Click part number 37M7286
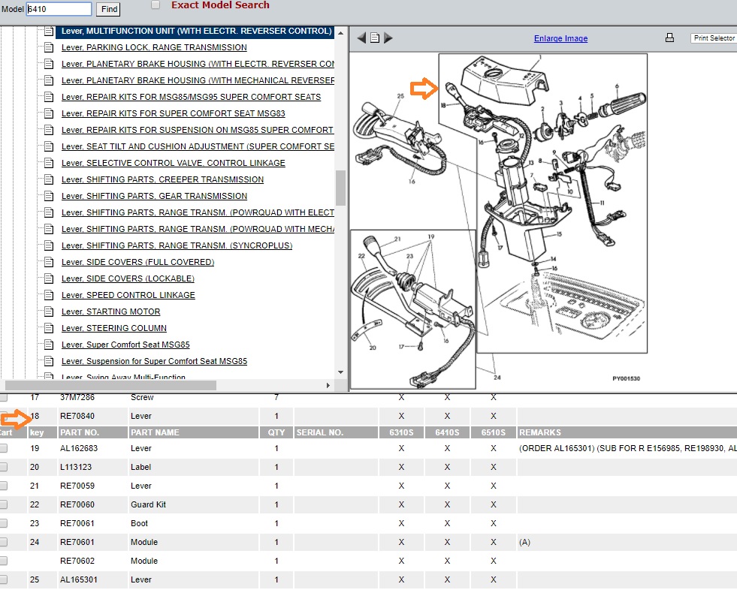737x593 pixels. pos(77,398)
